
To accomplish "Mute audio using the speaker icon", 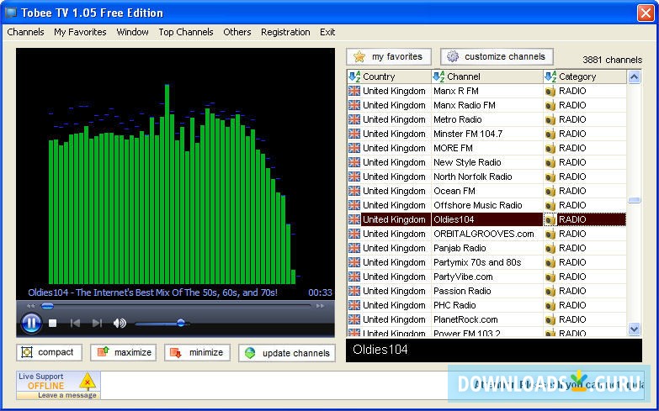I will [x=120, y=323].
